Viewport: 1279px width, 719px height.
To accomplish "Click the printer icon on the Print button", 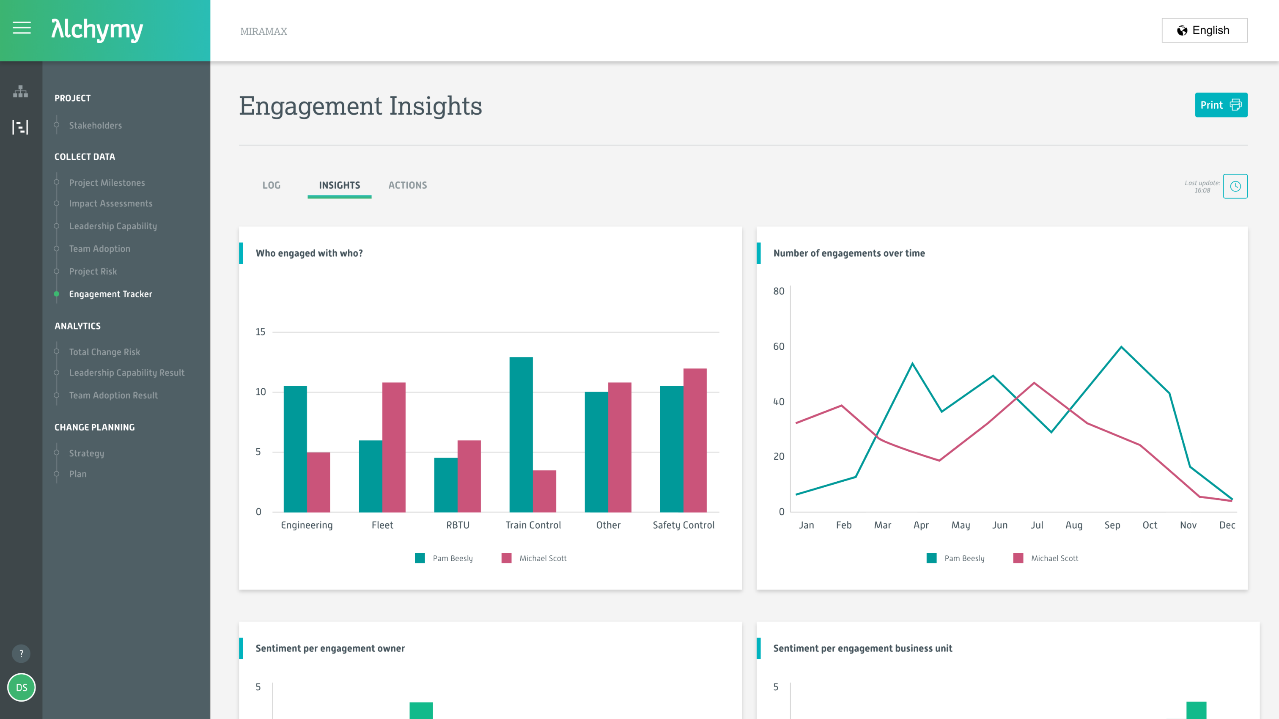I will point(1235,105).
